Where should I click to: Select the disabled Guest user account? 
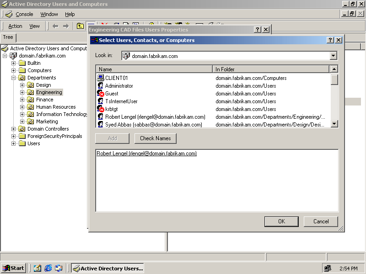[x=112, y=94]
